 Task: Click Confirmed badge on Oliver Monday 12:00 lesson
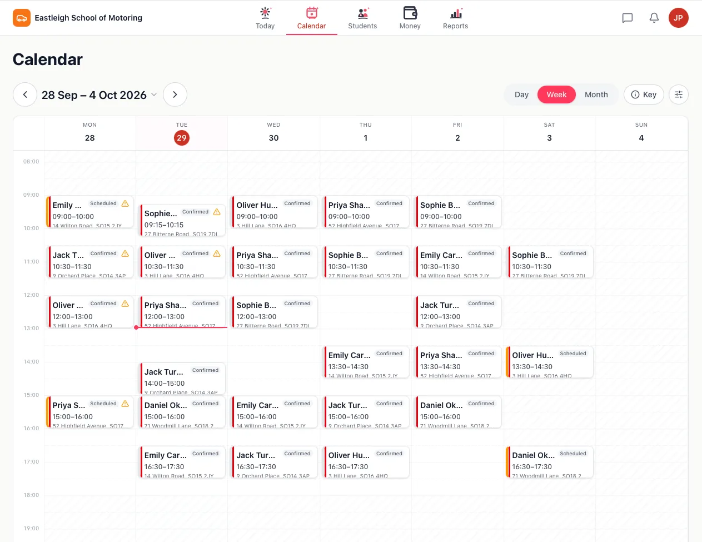point(103,304)
